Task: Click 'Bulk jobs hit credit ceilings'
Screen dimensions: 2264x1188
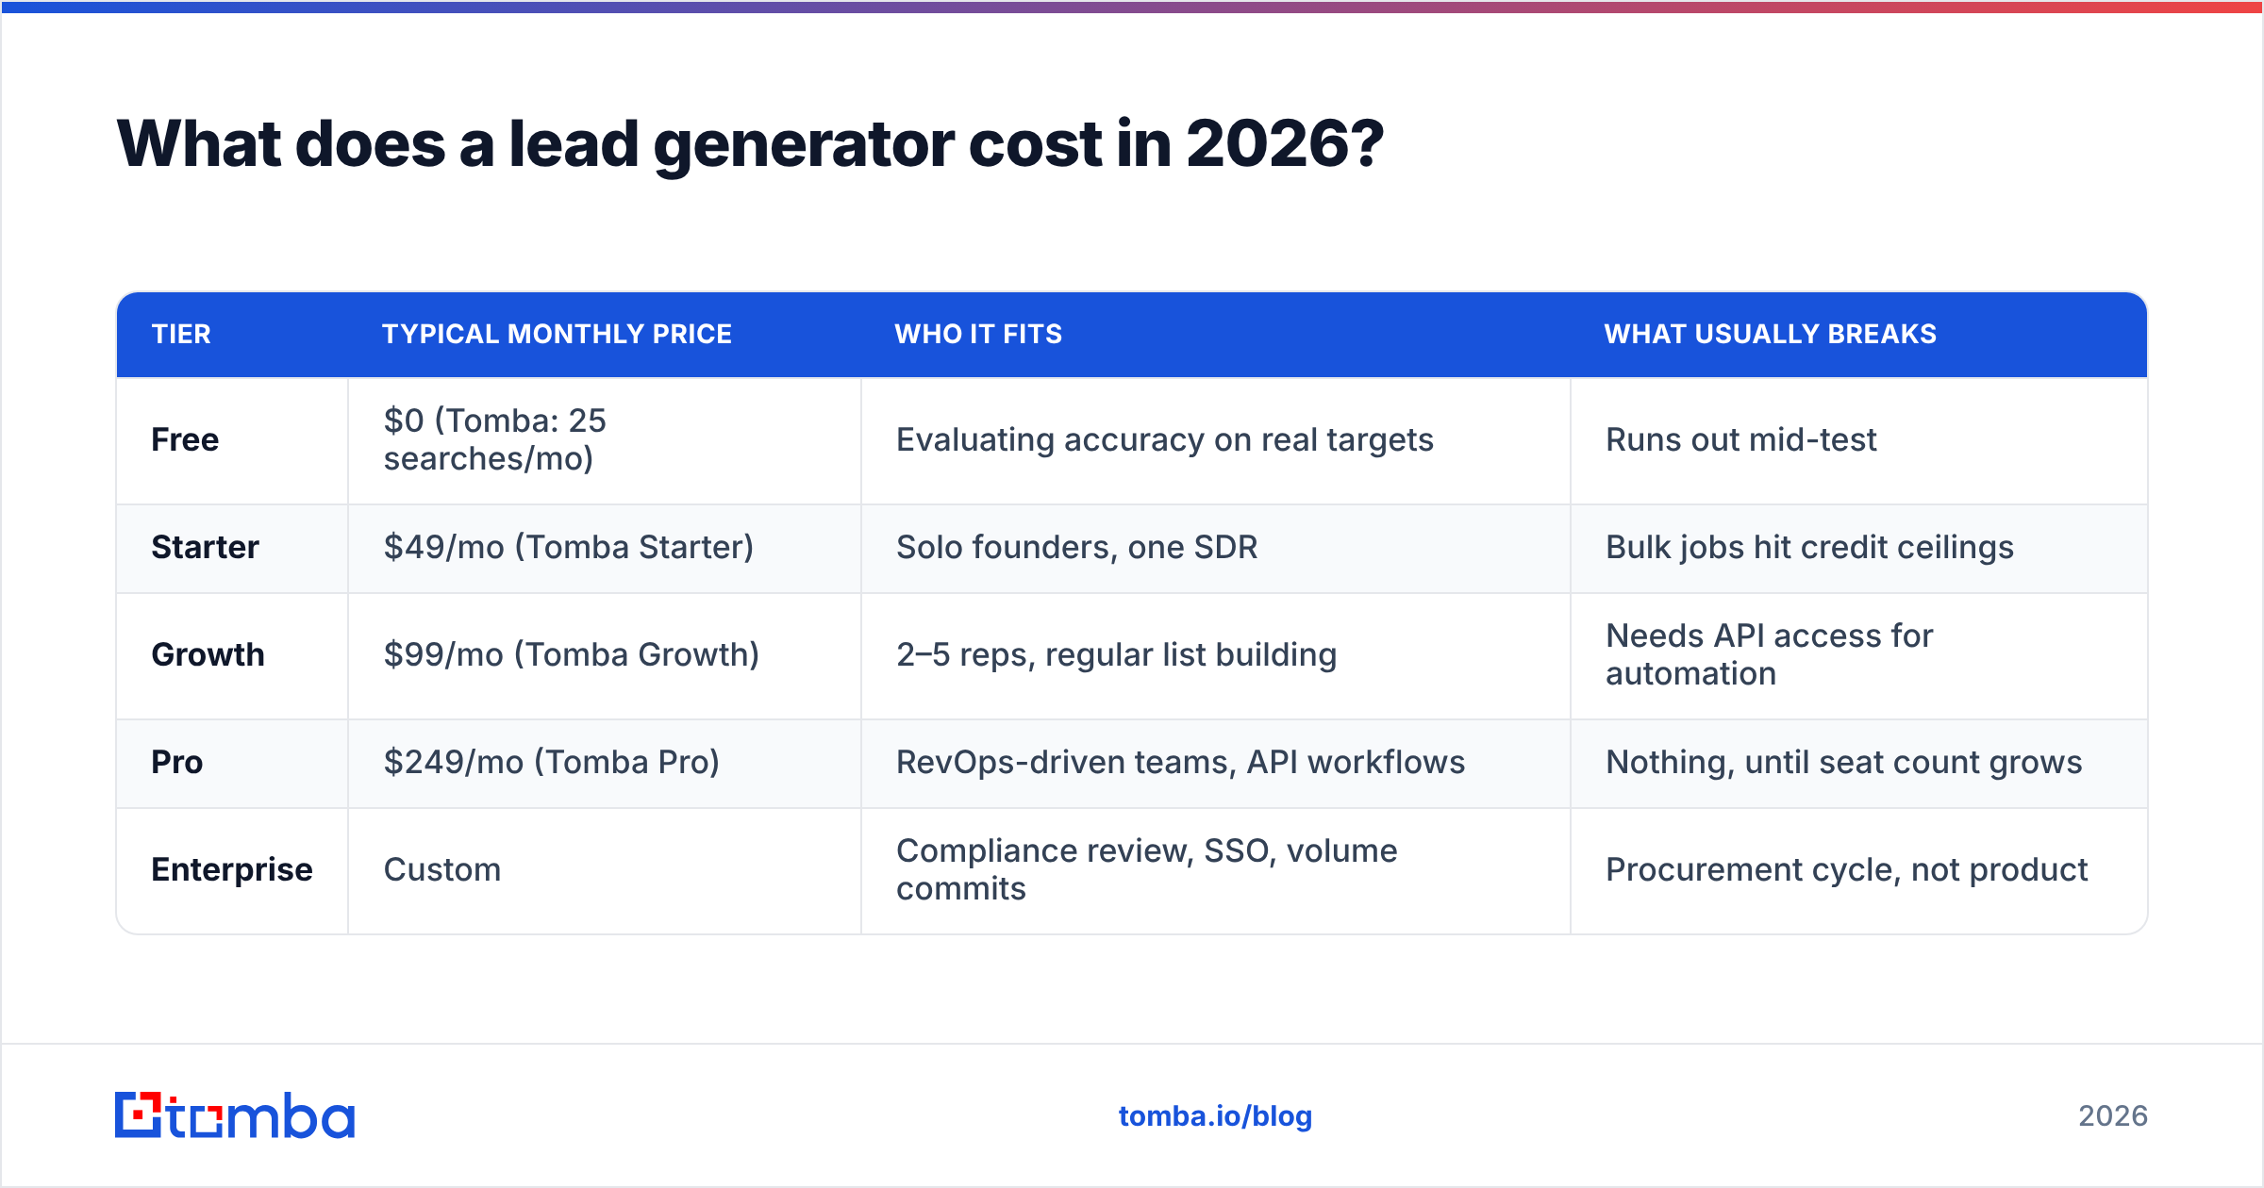Action: coord(1809,548)
